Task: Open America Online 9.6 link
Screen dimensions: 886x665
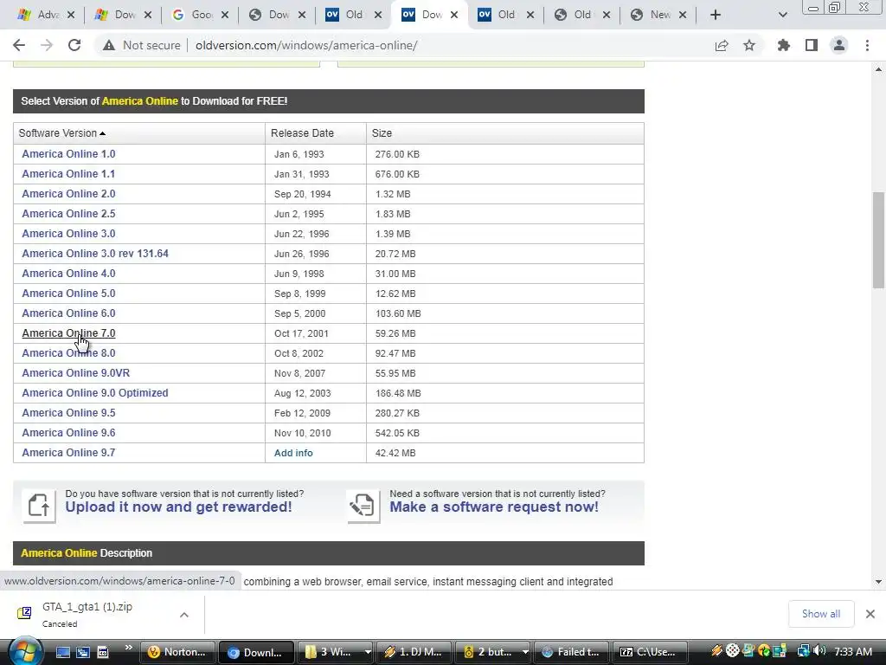Action: [x=68, y=433]
